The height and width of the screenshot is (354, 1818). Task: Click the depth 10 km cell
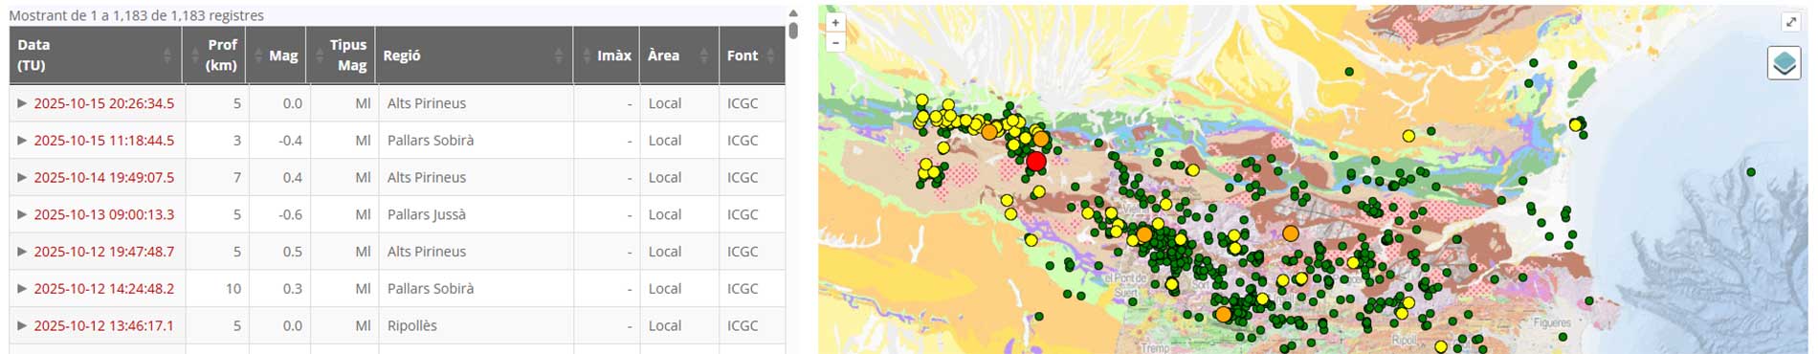(x=217, y=289)
